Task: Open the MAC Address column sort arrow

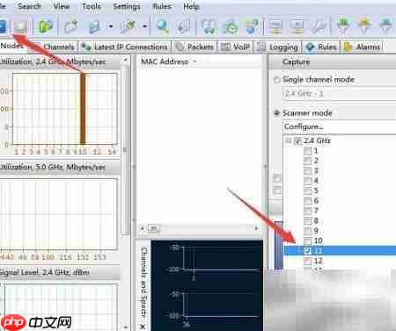Action: click(x=194, y=61)
